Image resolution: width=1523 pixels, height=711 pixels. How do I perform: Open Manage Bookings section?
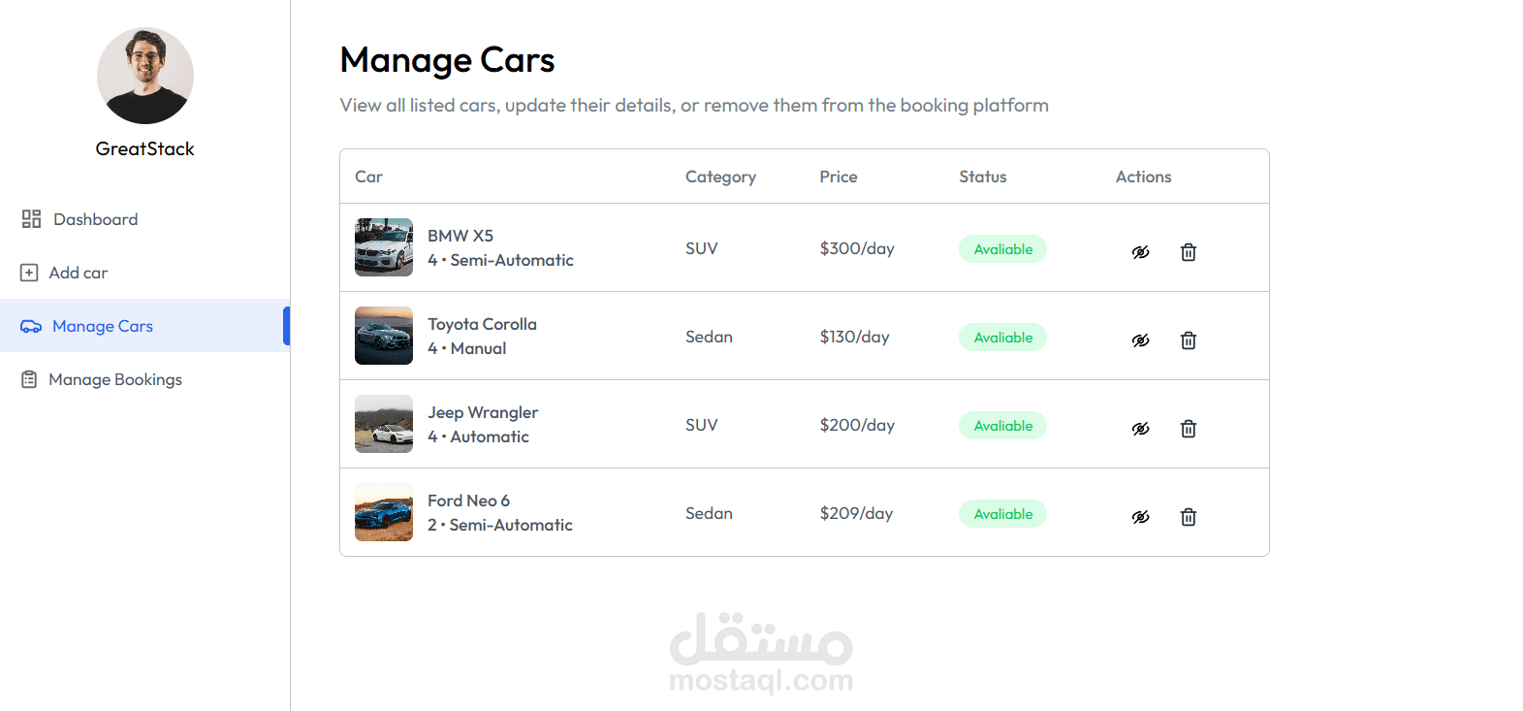(x=114, y=379)
